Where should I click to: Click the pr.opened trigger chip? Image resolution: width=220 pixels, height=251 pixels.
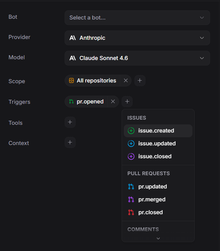(86, 102)
